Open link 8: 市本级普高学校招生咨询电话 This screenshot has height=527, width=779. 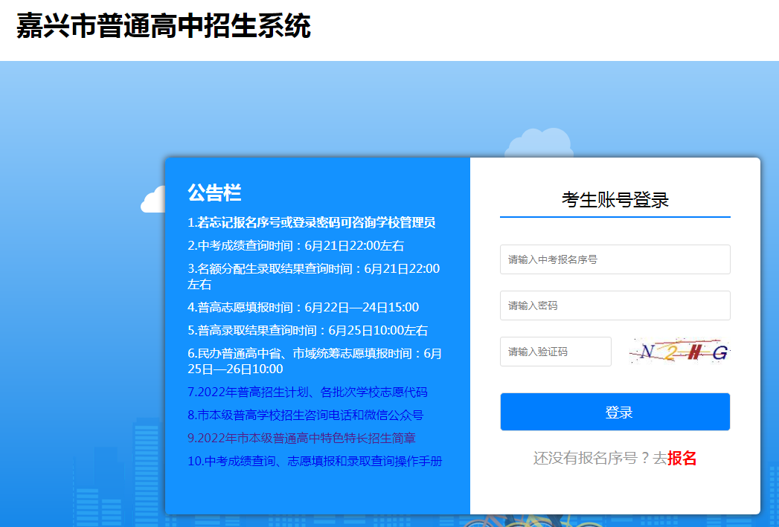[x=305, y=415]
